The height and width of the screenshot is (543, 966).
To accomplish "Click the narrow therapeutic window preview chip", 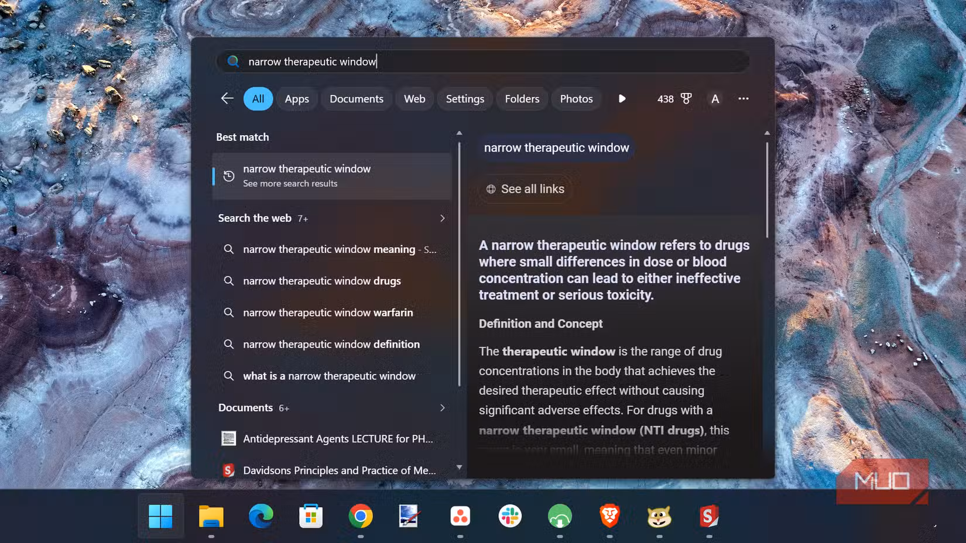I will pyautogui.click(x=556, y=147).
